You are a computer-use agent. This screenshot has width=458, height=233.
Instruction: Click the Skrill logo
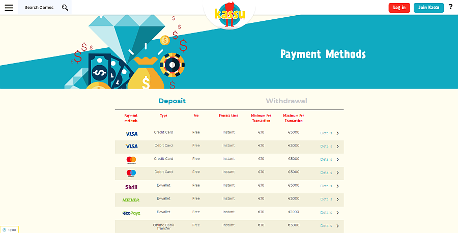coord(131,187)
